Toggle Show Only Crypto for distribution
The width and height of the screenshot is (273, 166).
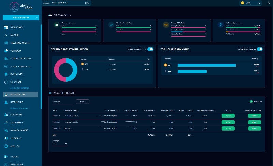150,49
